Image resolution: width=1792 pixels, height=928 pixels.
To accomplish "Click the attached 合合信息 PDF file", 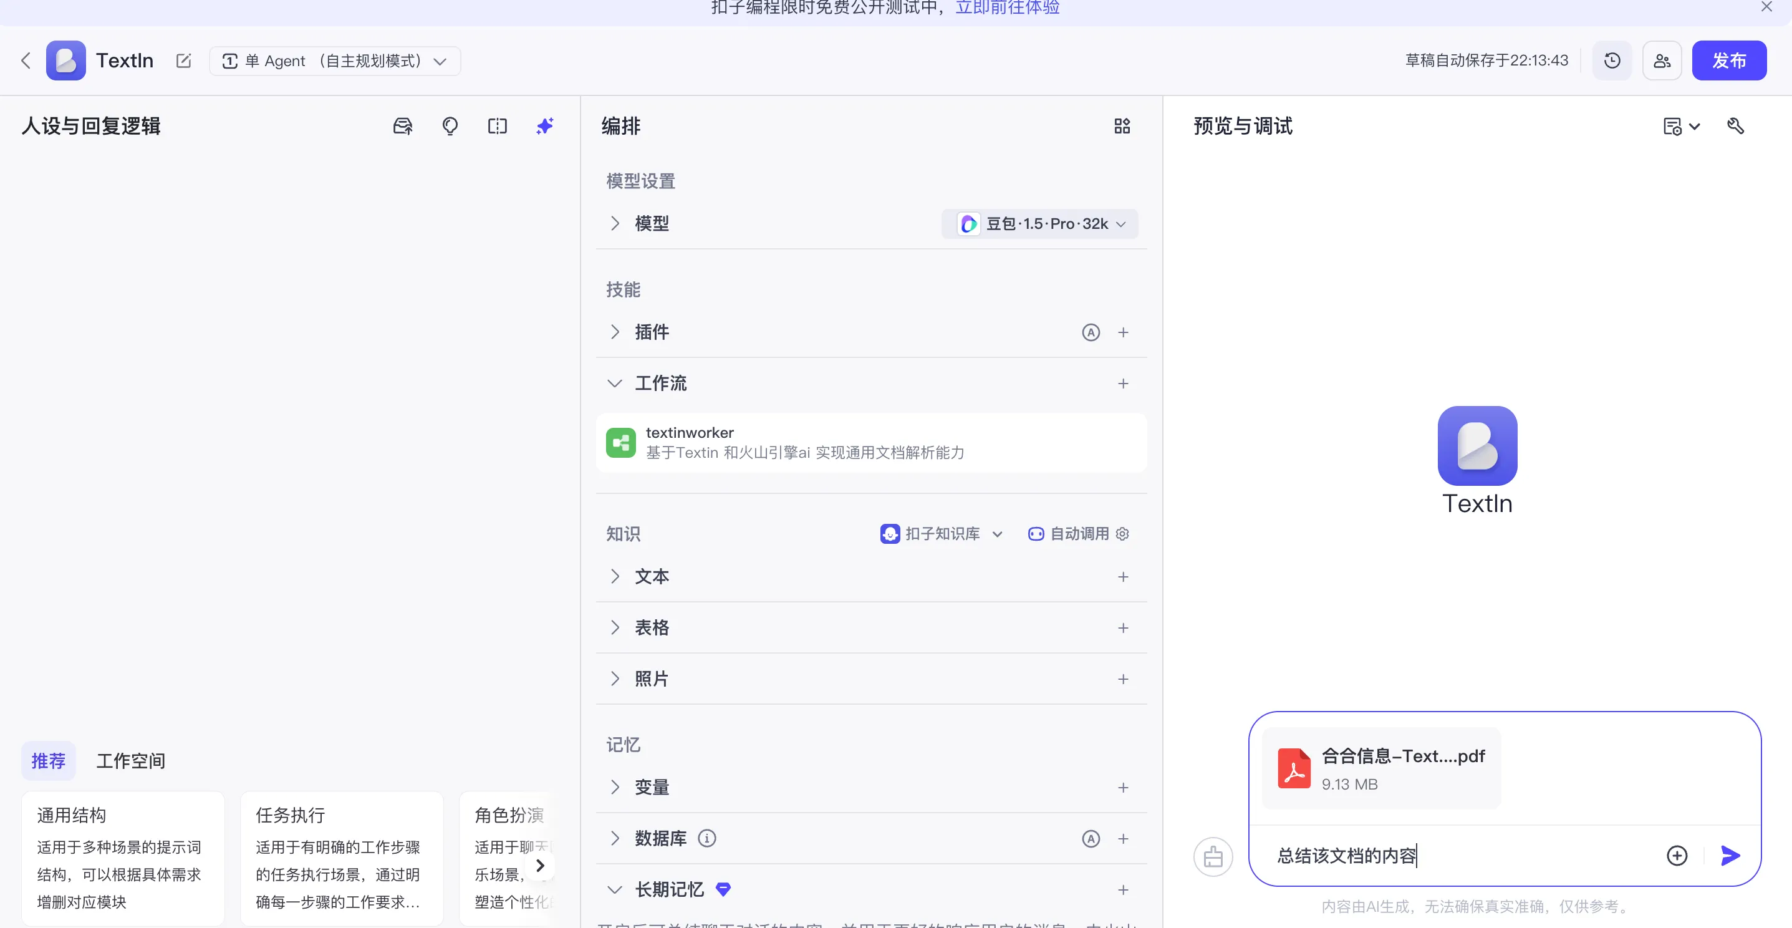I will (x=1381, y=768).
